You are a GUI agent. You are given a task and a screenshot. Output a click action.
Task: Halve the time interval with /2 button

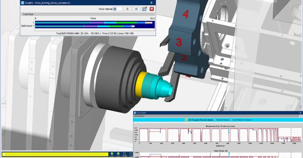127,9
